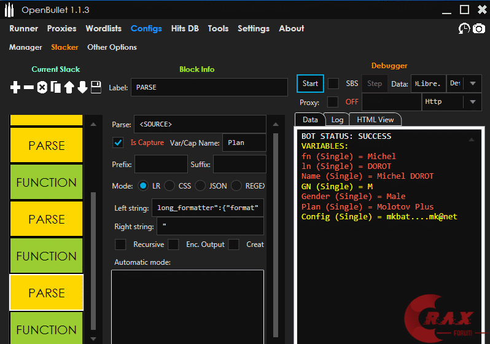The image size is (490, 344).
Task: Expand the Data wordlist type dropdown
Action: click(x=472, y=84)
